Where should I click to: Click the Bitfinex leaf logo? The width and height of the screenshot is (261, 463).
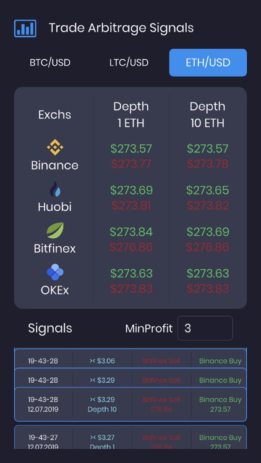click(x=55, y=230)
